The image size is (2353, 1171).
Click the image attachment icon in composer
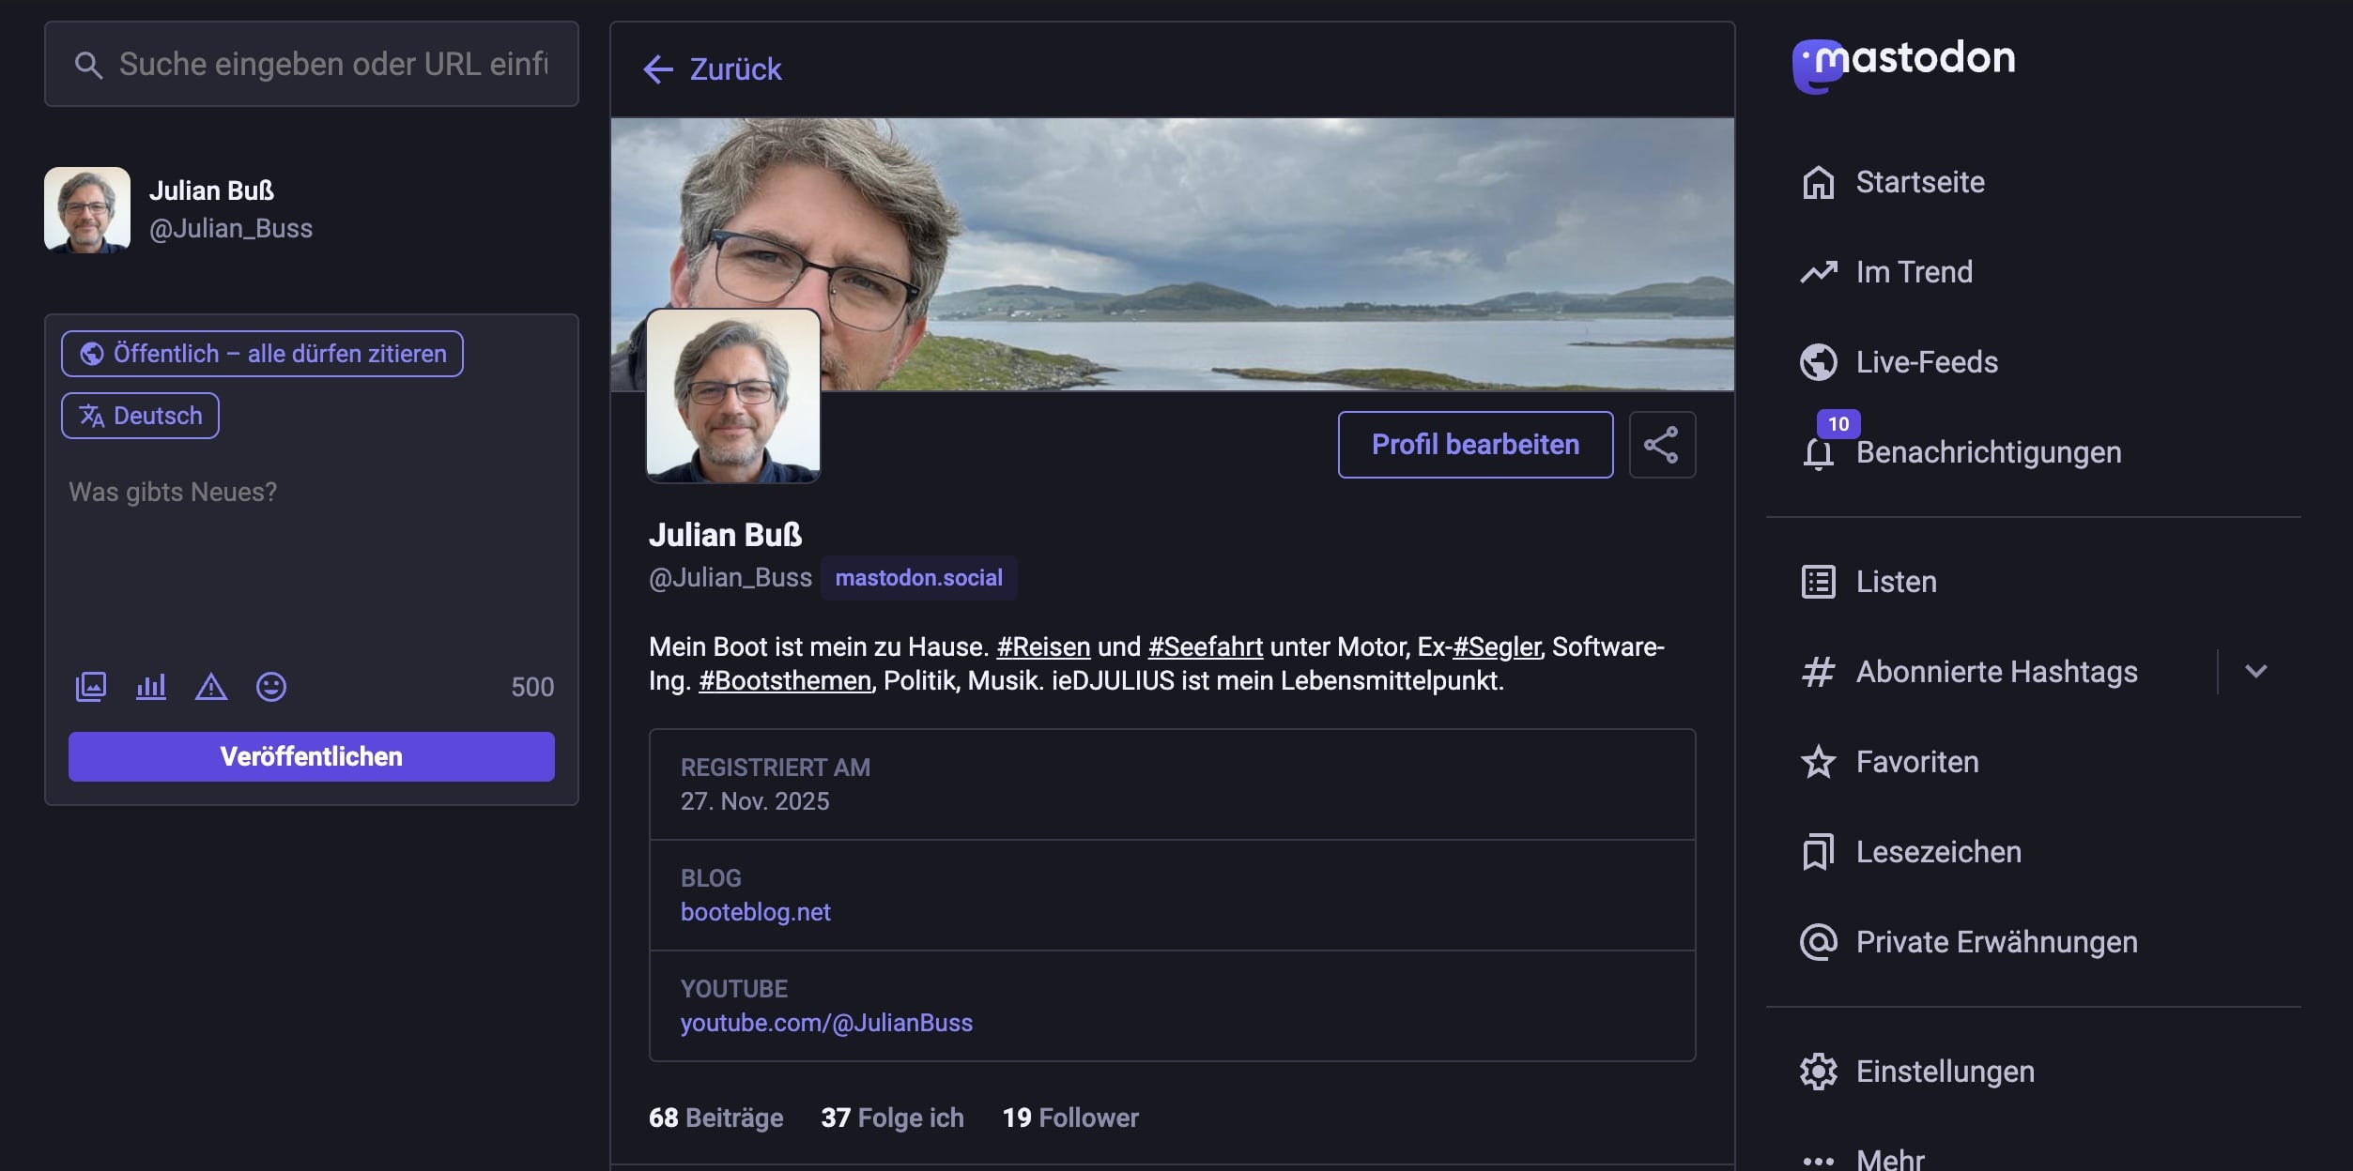pyautogui.click(x=91, y=687)
